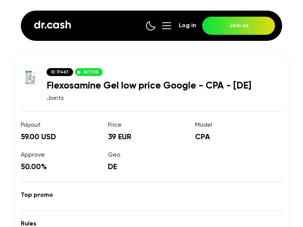Image resolution: width=303 pixels, height=227 pixels.
Task: Open the hamburger navigation menu
Action: pos(167,26)
